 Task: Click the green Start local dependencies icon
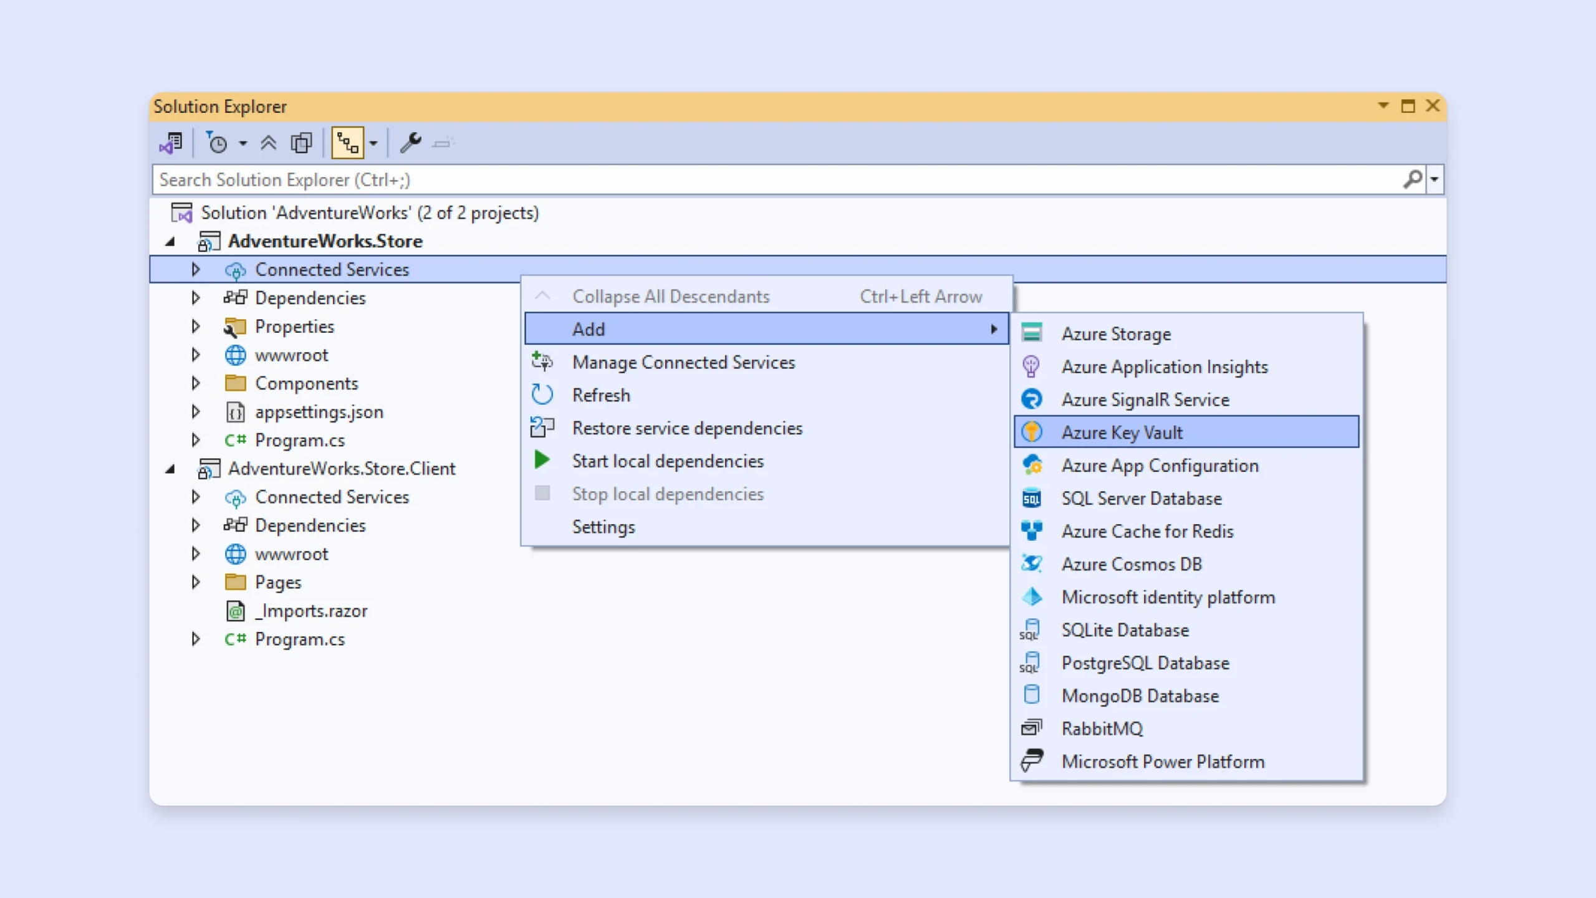542,461
